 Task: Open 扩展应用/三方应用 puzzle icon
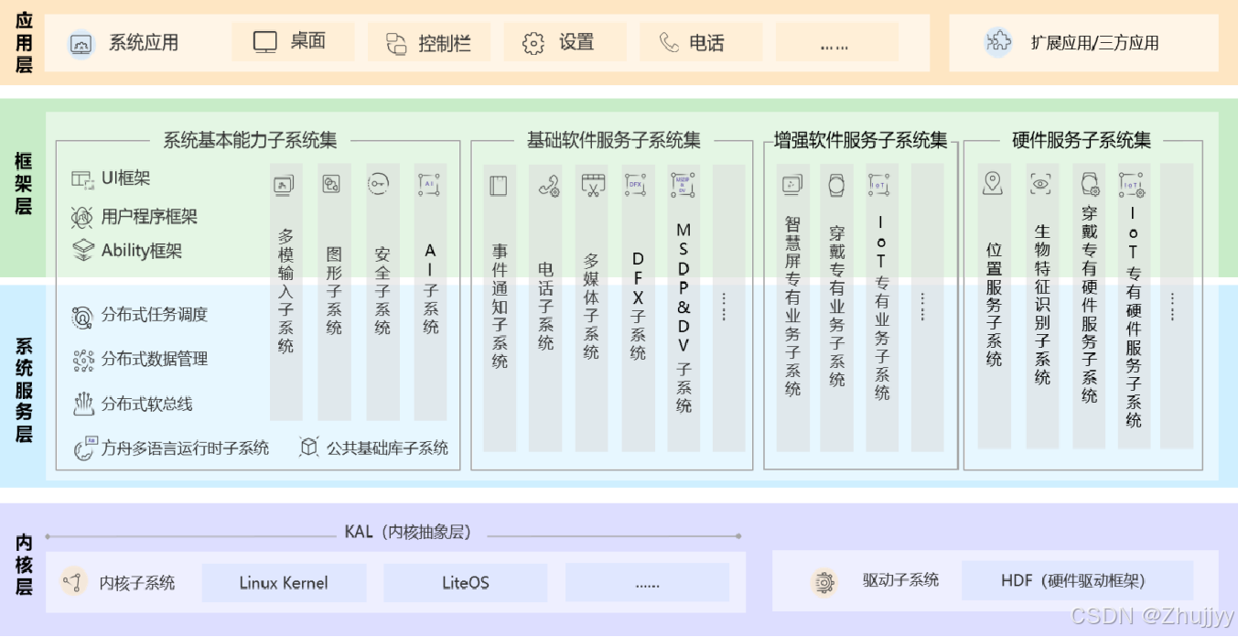tap(998, 42)
